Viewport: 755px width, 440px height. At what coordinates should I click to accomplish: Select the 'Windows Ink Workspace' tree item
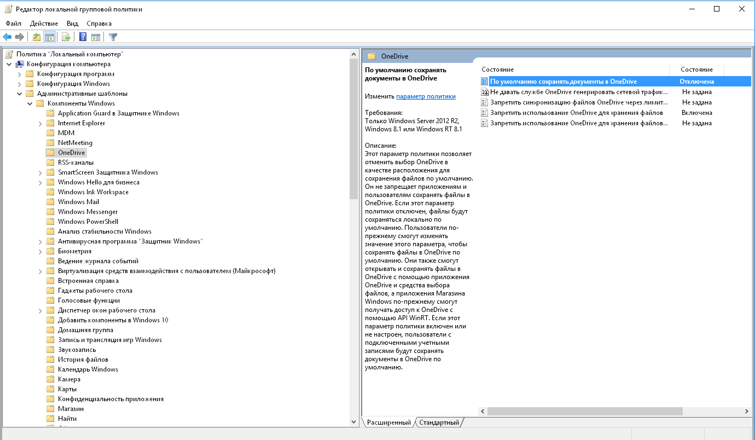click(x=93, y=192)
